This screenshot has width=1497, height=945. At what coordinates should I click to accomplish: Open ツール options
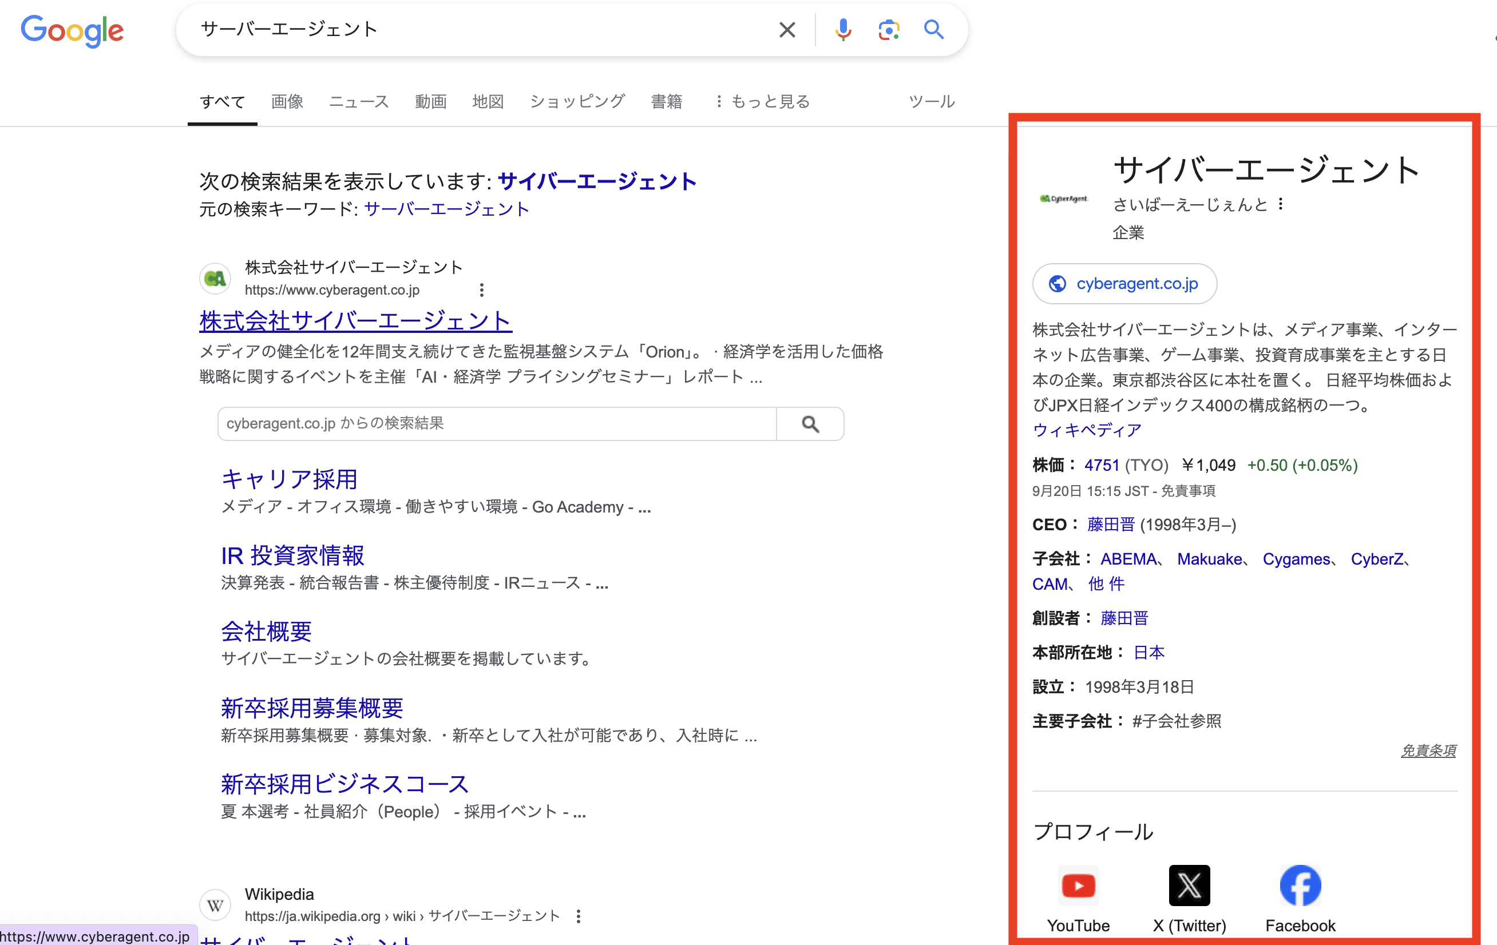pyautogui.click(x=931, y=101)
